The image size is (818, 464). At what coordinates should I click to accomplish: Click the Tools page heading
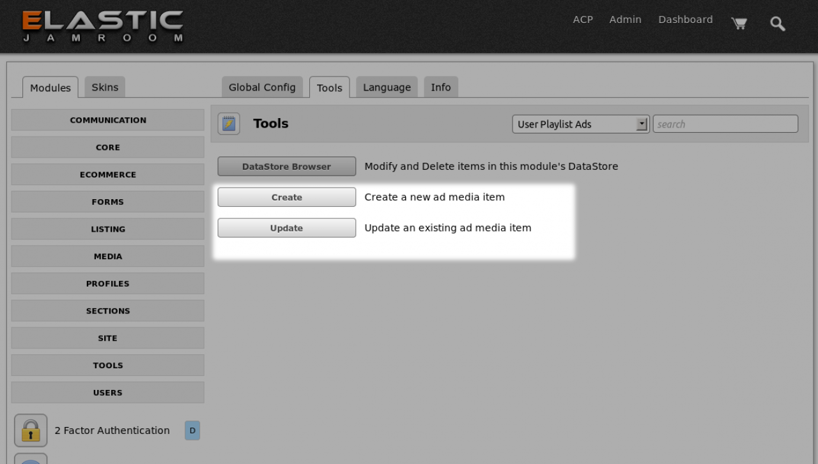271,124
